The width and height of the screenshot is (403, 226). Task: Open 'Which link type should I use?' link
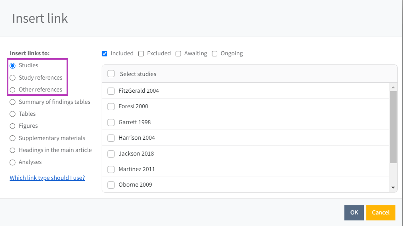click(x=47, y=178)
